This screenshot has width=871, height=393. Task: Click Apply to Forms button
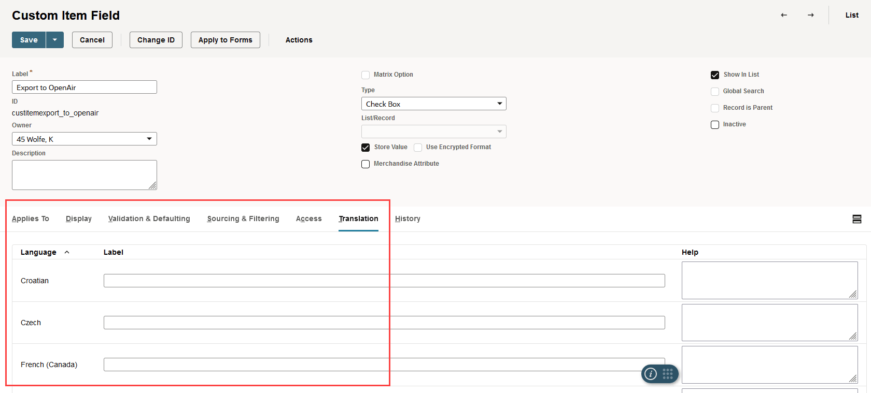point(226,40)
